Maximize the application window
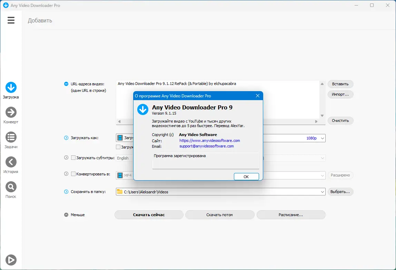Image resolution: width=396 pixels, height=270 pixels. click(x=372, y=5)
